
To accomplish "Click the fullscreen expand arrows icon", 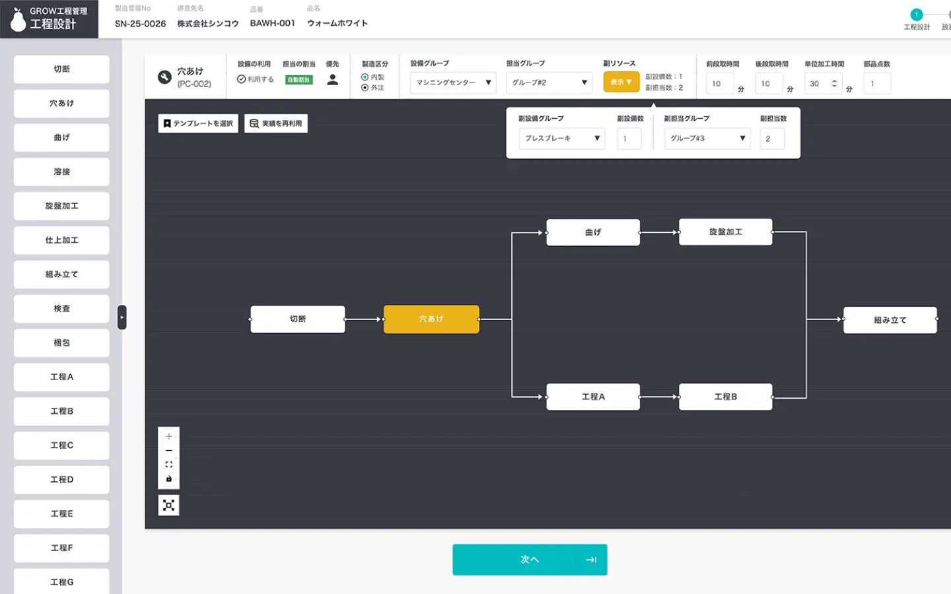I will click(x=168, y=506).
